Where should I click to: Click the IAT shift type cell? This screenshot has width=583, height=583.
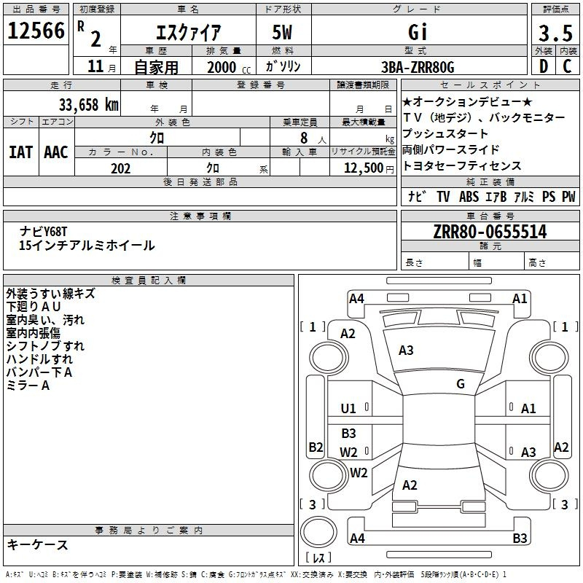[20, 152]
